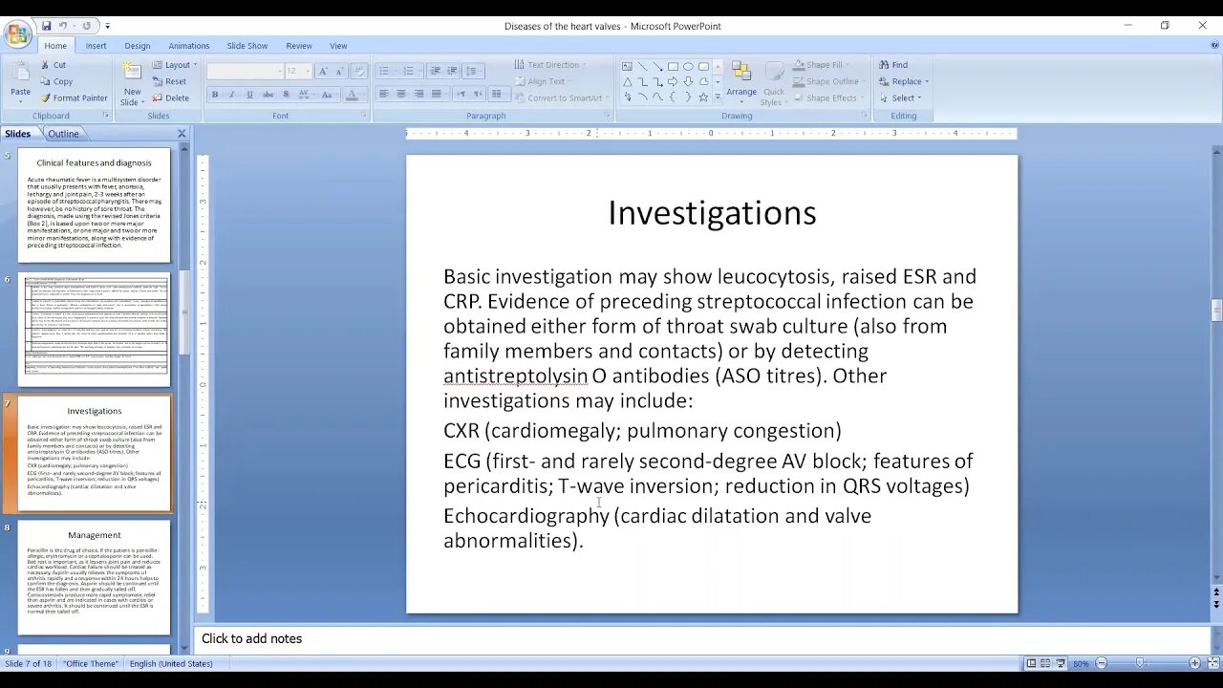Center the paragraph text
The width and height of the screenshot is (1223, 688).
pos(401,94)
